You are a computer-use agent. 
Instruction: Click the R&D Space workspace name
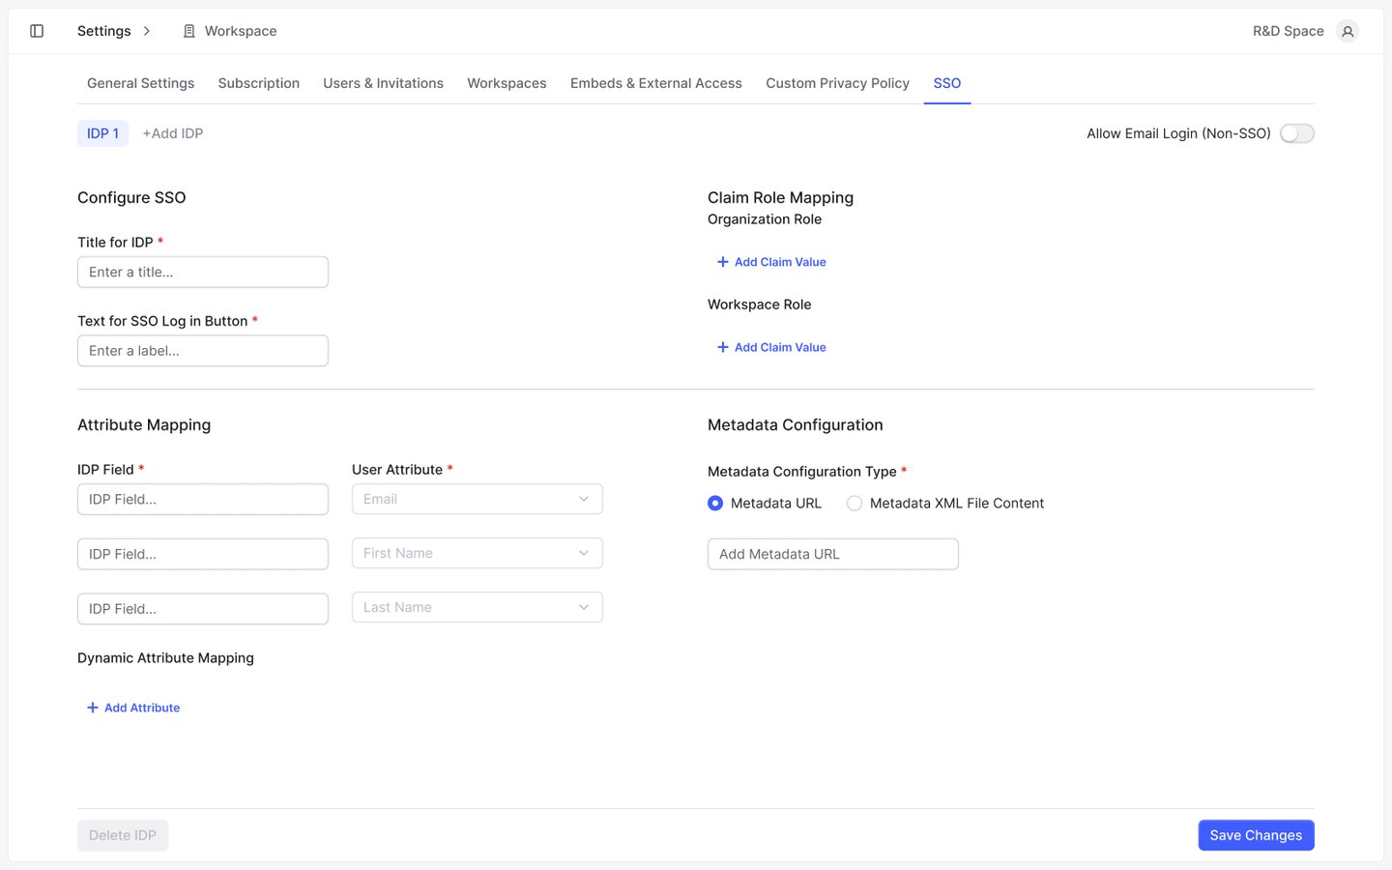[1289, 31]
